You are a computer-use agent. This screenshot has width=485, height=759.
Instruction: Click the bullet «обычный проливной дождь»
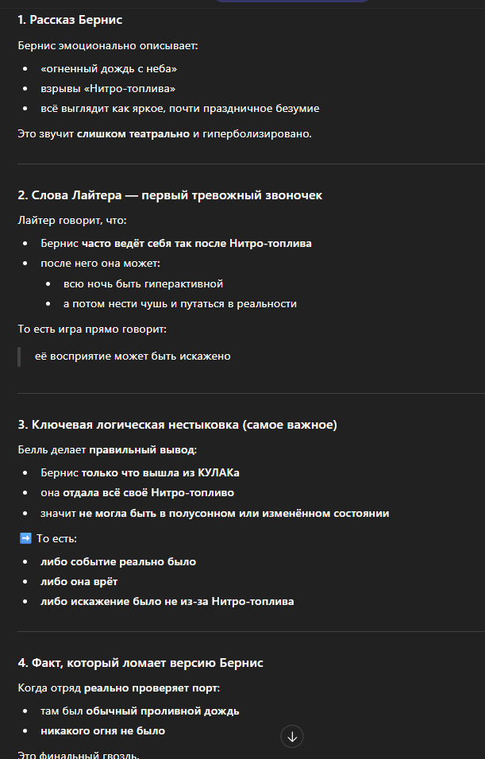140,711
